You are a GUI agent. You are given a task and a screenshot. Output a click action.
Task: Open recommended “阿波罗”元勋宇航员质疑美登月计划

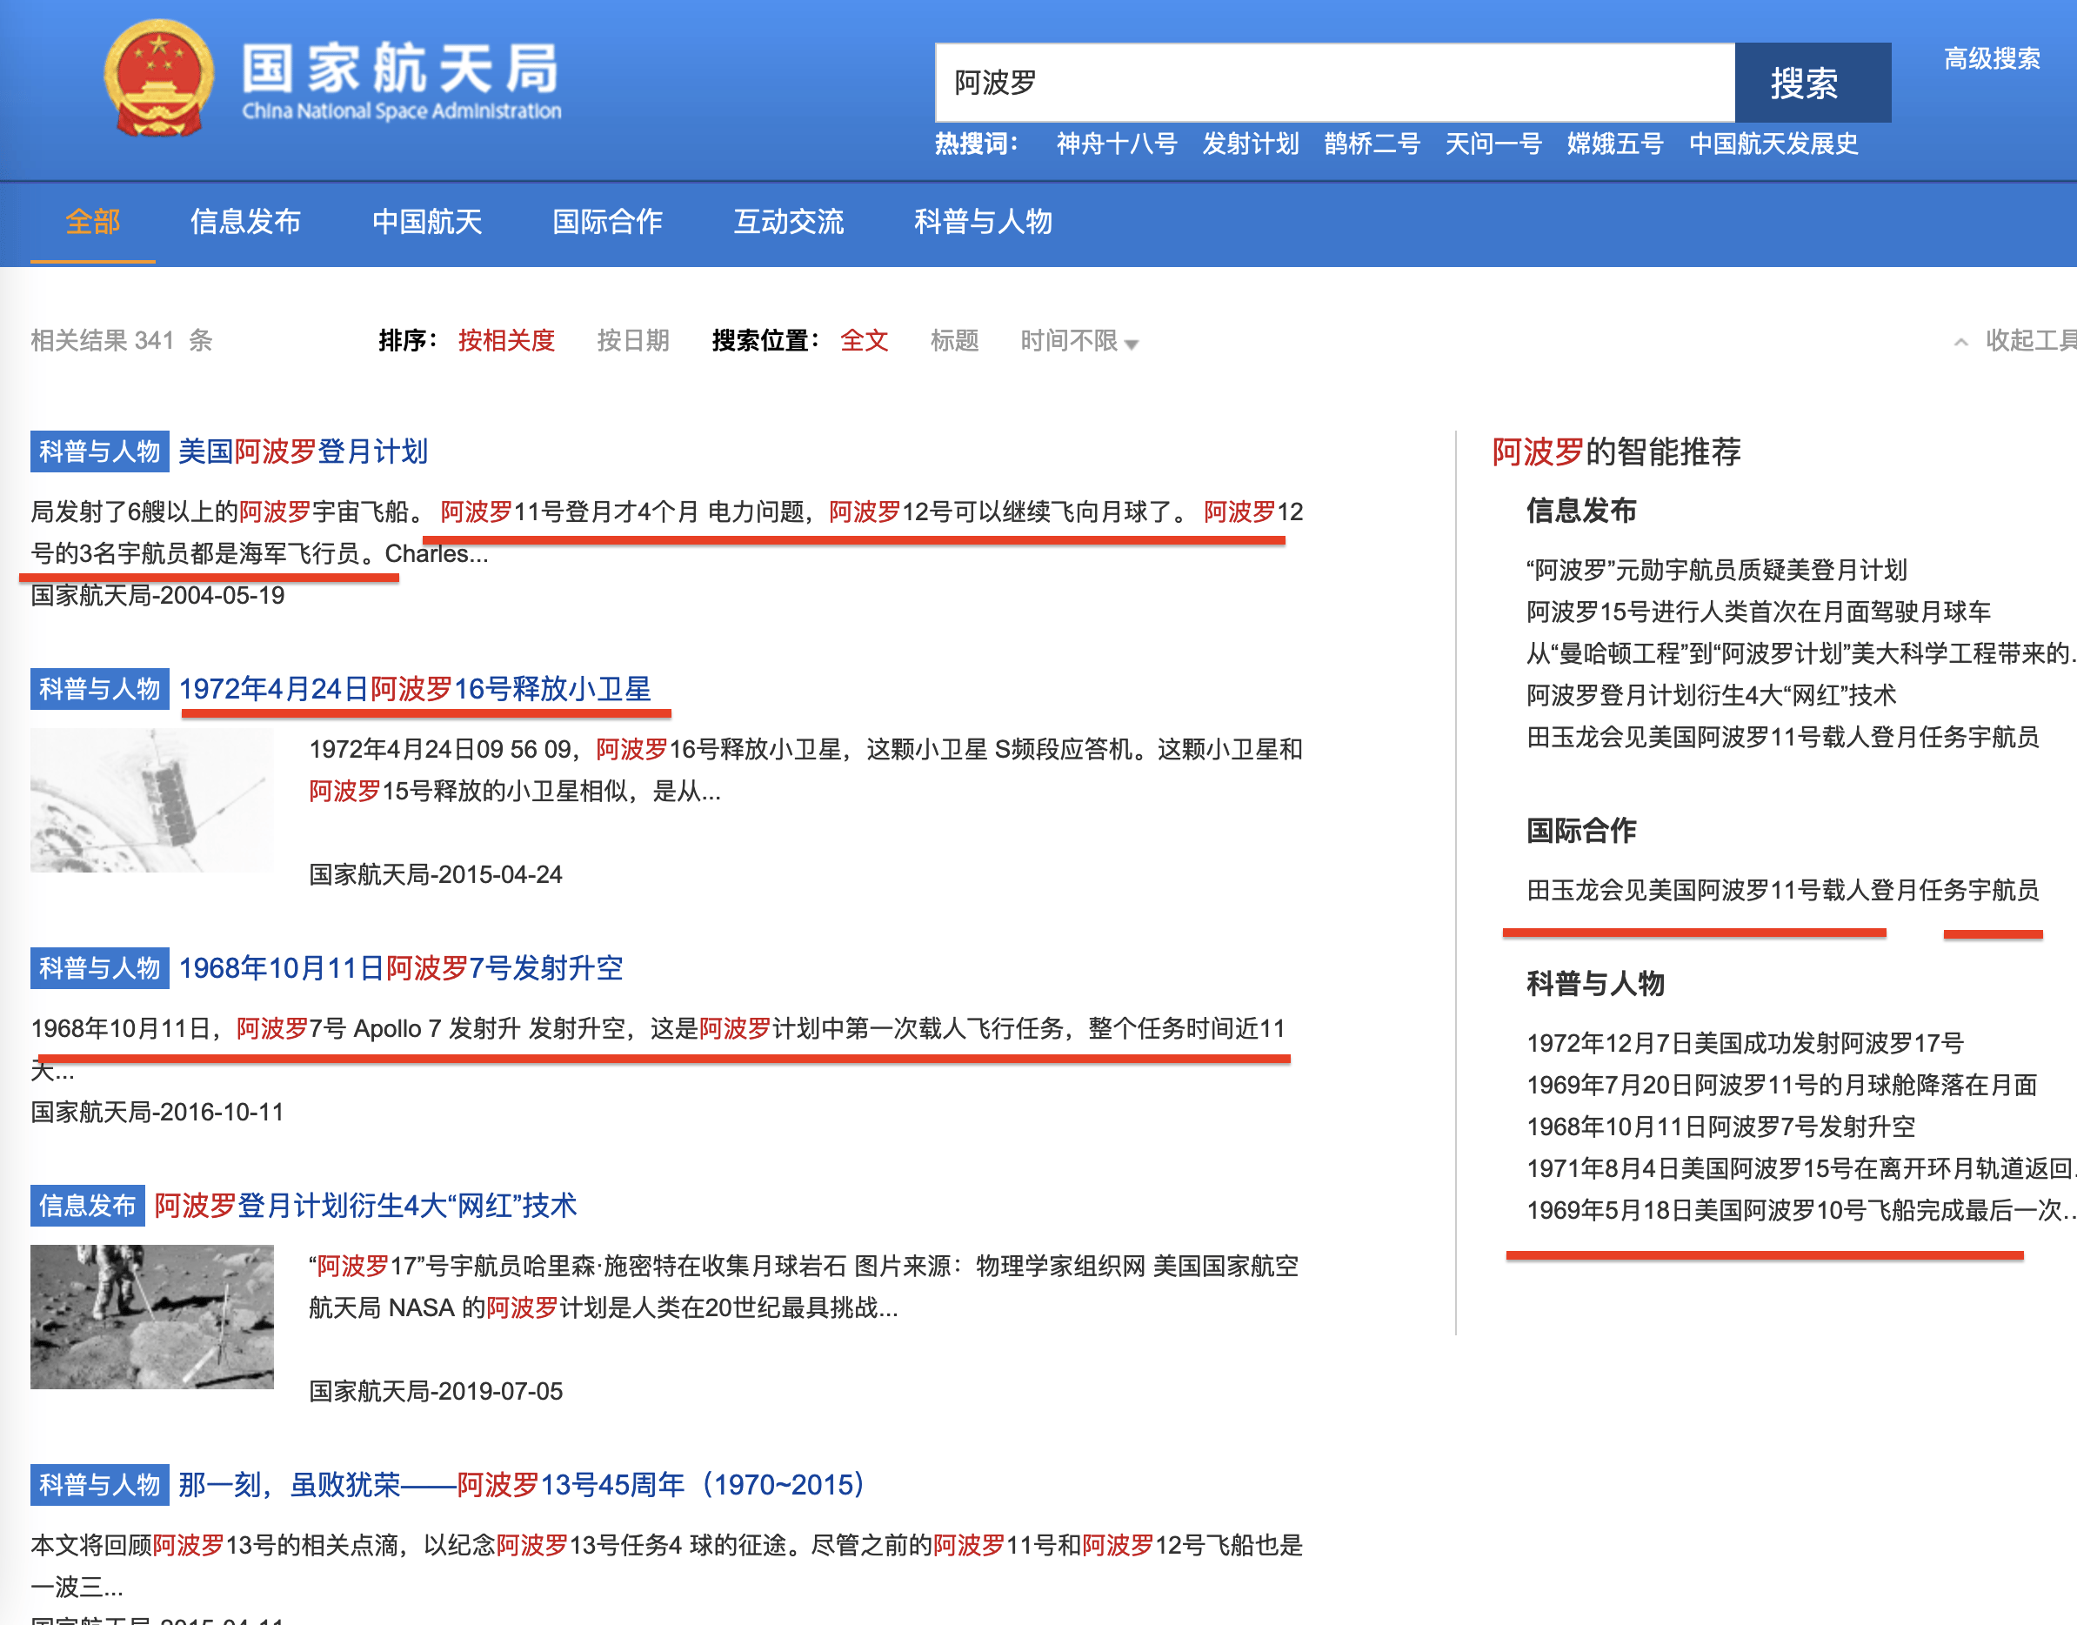tap(1717, 570)
